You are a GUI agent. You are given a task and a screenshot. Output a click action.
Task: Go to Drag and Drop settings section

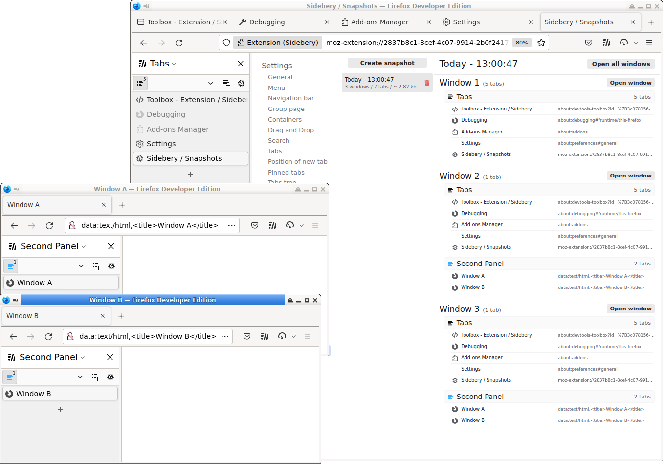(x=291, y=130)
